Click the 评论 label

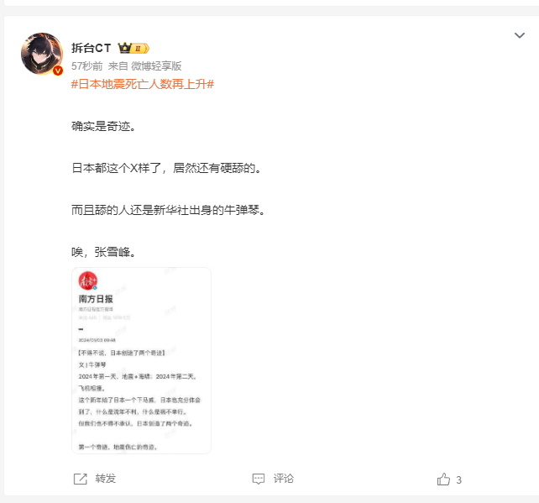(x=284, y=479)
